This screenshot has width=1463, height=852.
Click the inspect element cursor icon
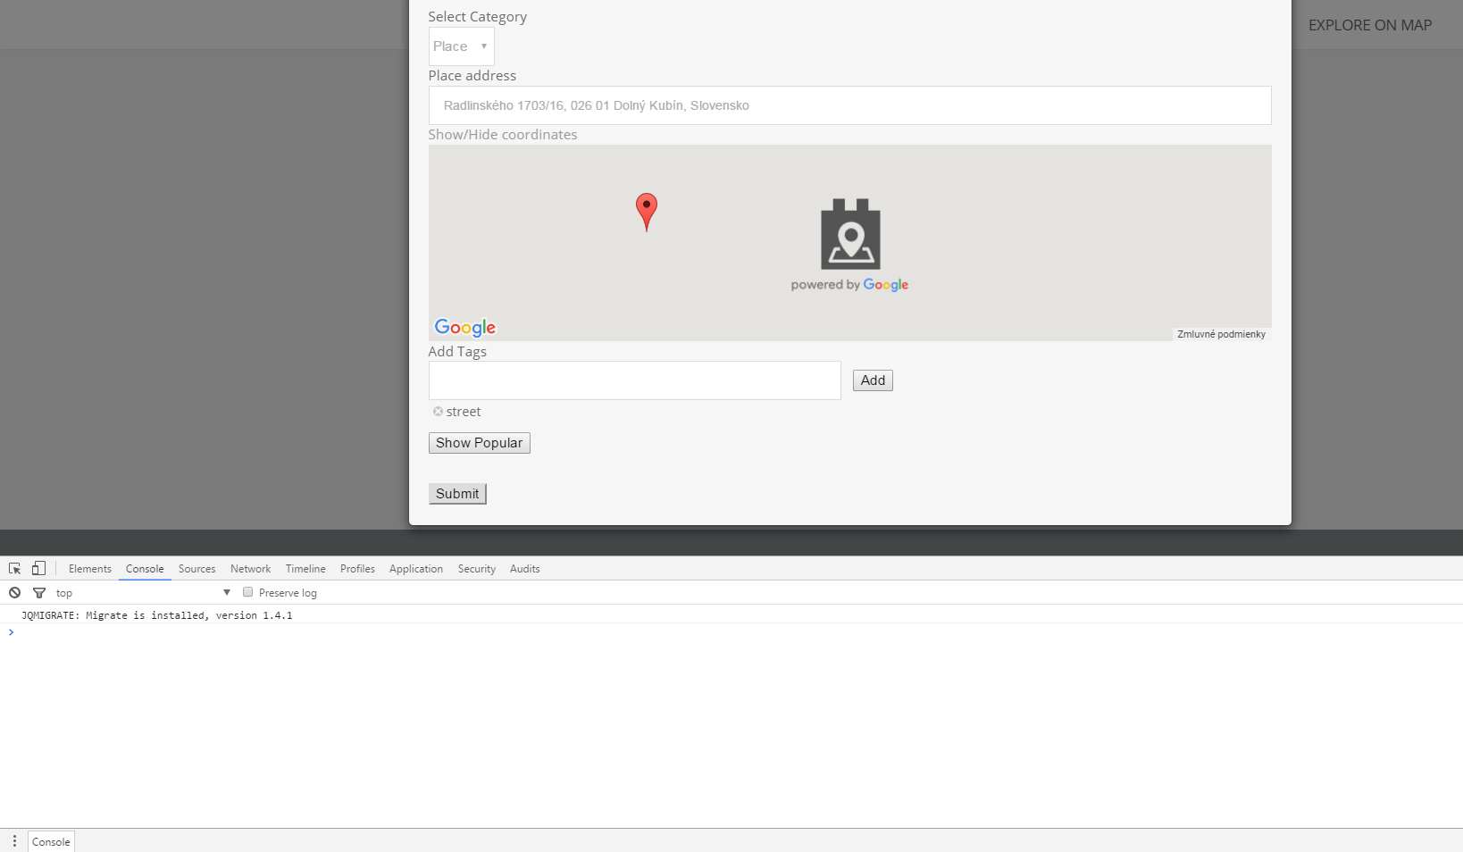tap(15, 569)
